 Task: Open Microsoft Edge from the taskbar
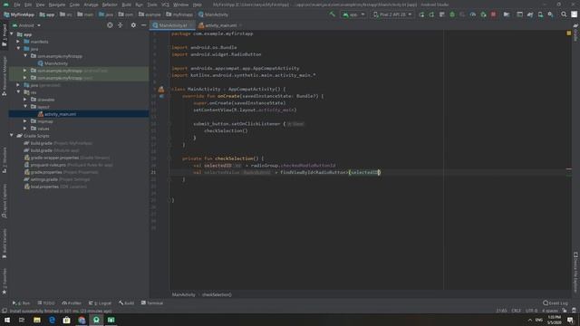[x=52, y=320]
